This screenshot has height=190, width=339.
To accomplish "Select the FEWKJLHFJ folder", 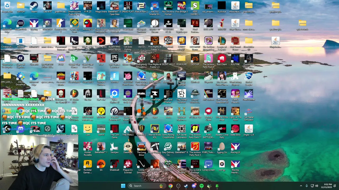I will [x=181, y=60].
